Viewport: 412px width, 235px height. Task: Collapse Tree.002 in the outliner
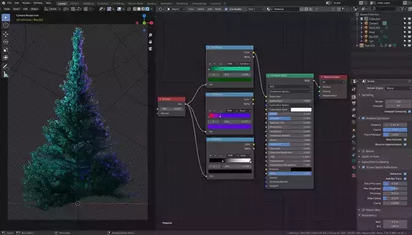[x=357, y=46]
